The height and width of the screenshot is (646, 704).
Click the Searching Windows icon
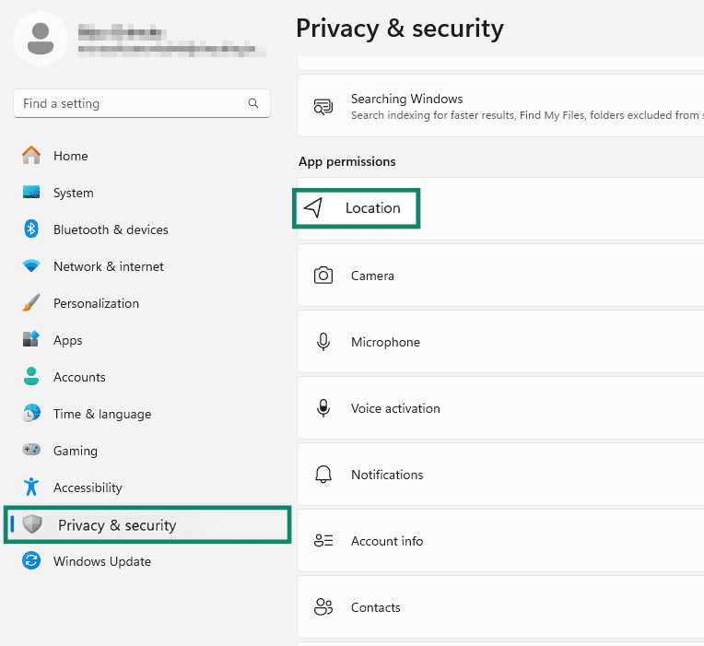(x=323, y=106)
